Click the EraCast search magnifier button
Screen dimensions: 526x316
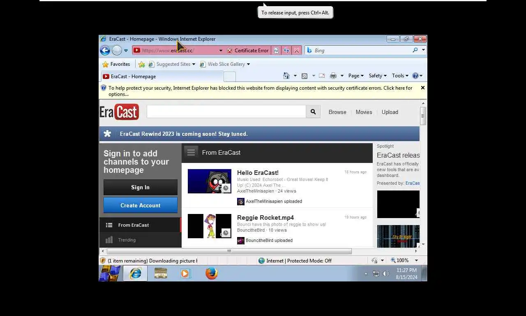(x=313, y=112)
